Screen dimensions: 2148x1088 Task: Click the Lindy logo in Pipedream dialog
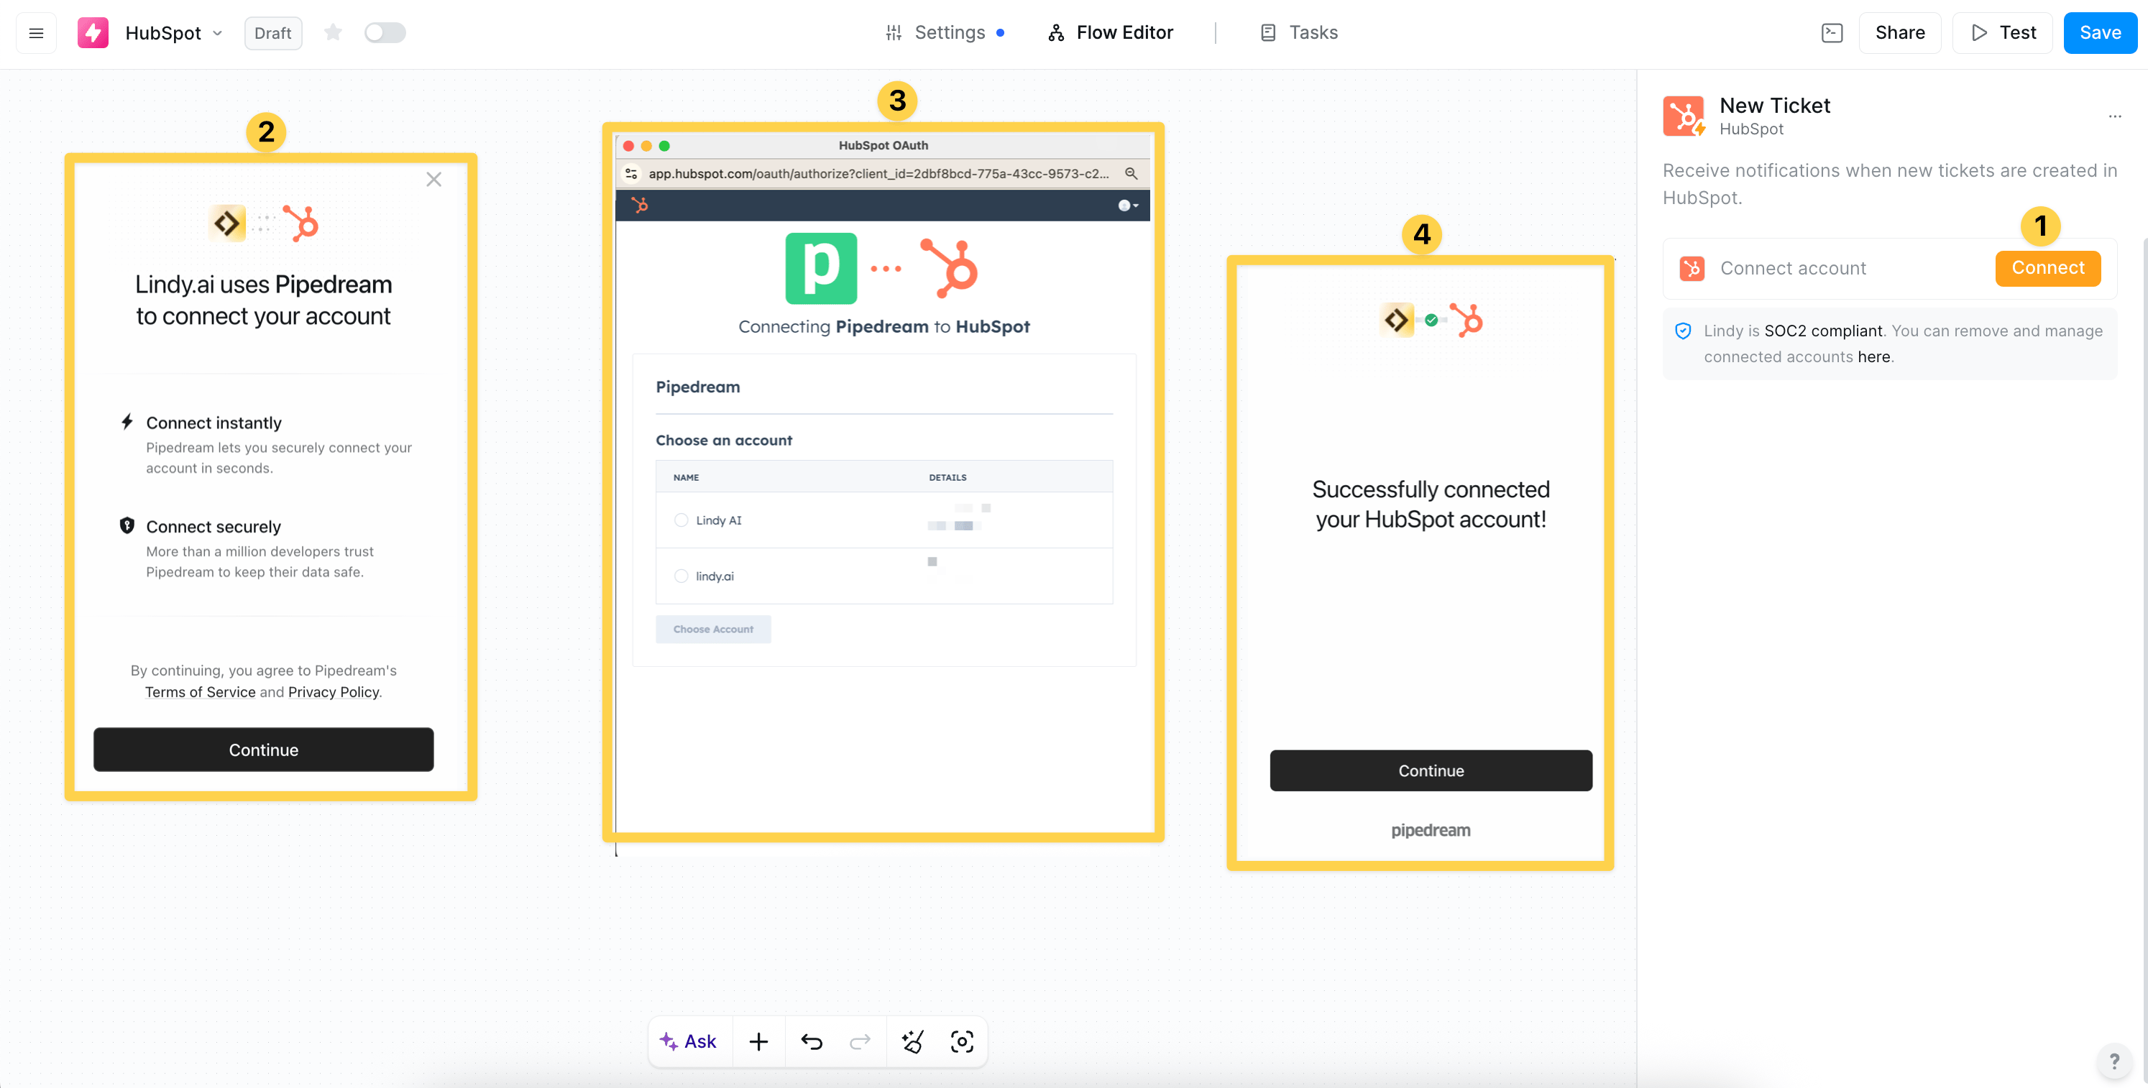[228, 223]
